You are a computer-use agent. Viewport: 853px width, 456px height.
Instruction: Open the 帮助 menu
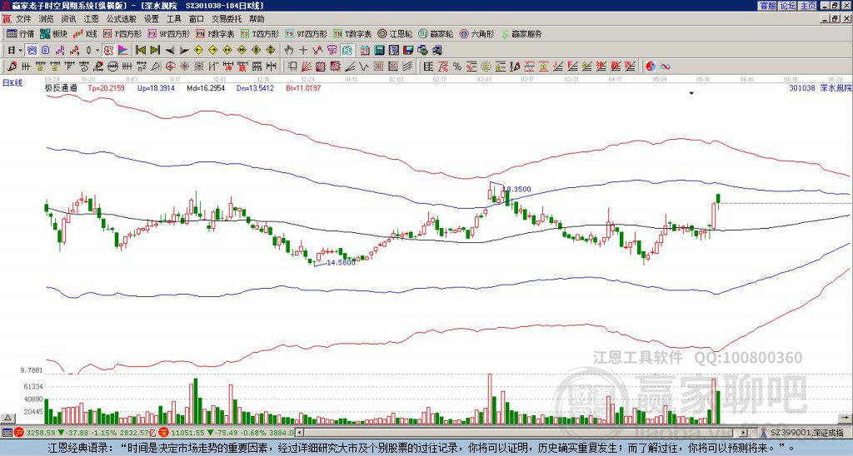(257, 19)
